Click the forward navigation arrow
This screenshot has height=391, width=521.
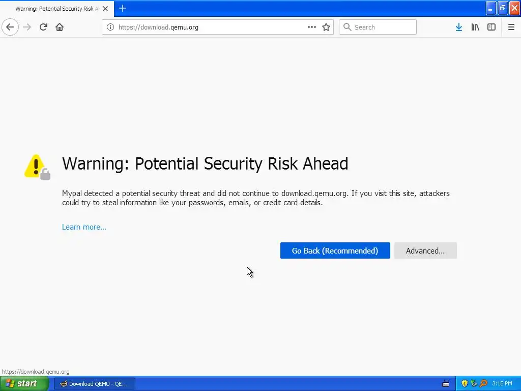click(x=27, y=27)
